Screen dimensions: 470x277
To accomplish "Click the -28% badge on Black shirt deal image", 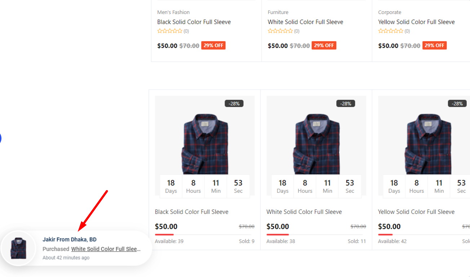I will click(234, 103).
